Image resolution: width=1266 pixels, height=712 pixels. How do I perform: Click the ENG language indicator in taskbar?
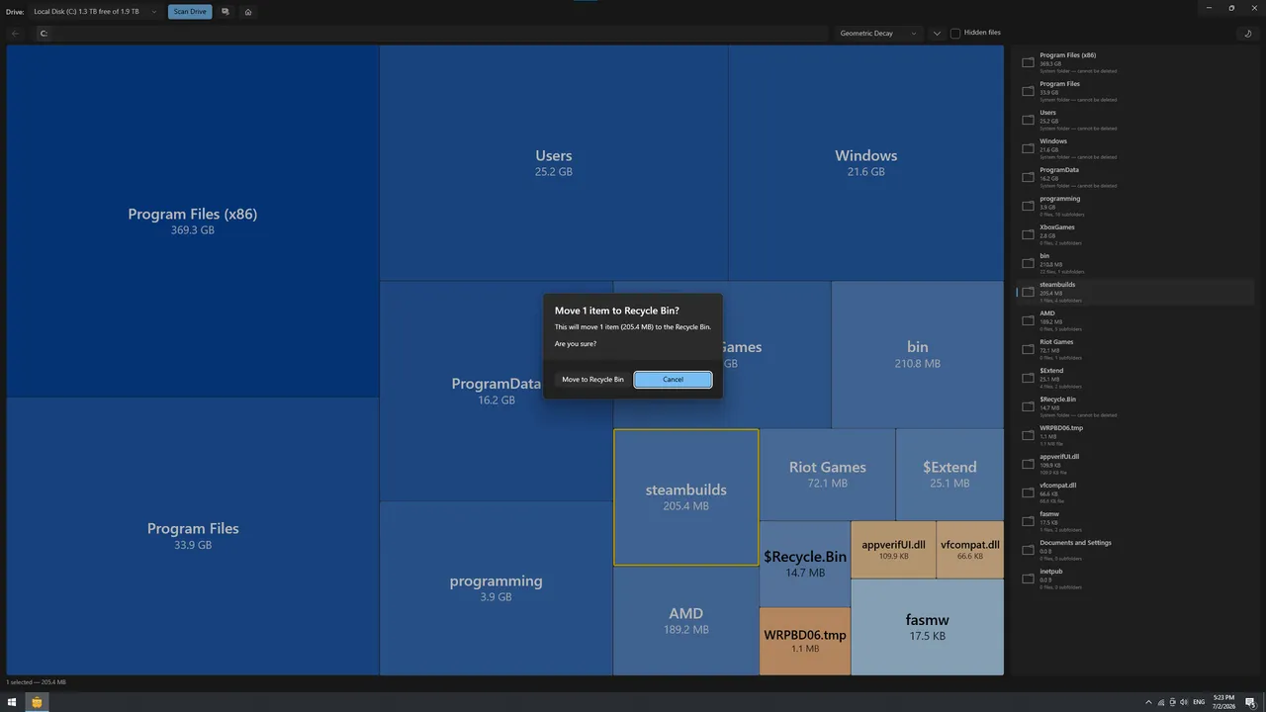[x=1199, y=702]
